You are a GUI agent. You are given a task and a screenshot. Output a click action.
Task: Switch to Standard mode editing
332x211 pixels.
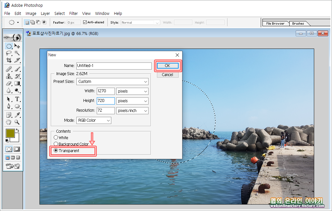(x=9, y=149)
